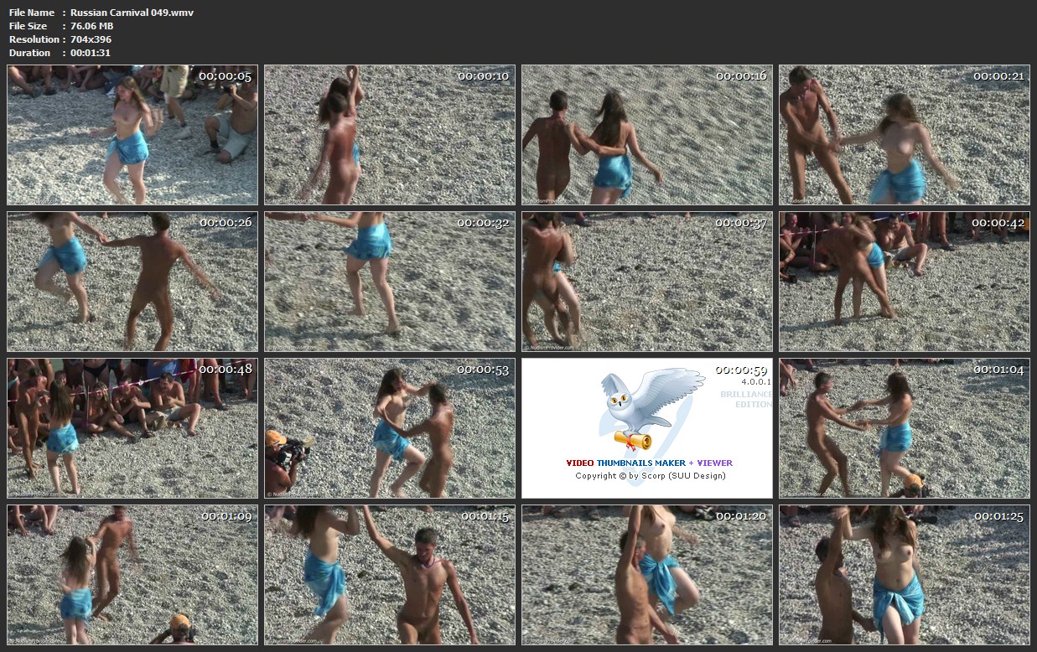
Task: Click the 4.0.0.1 version number
Action: [754, 381]
